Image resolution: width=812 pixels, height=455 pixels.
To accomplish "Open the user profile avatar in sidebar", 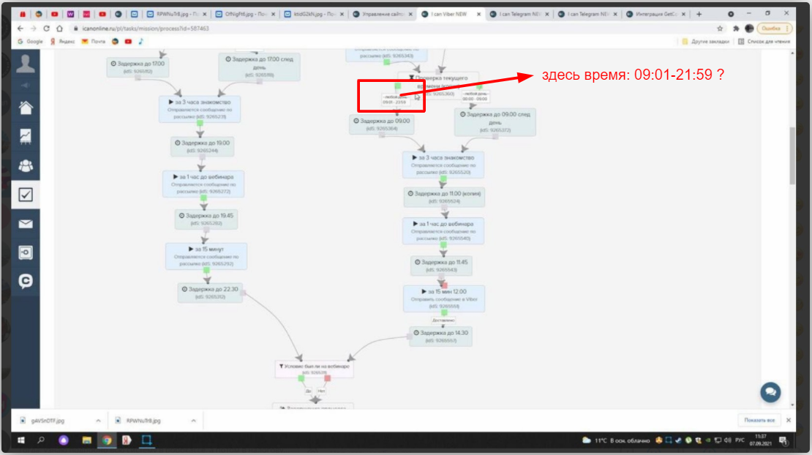I will (26, 64).
